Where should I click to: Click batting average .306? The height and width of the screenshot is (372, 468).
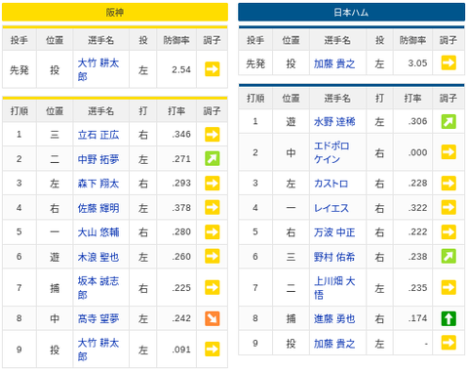[417, 121]
